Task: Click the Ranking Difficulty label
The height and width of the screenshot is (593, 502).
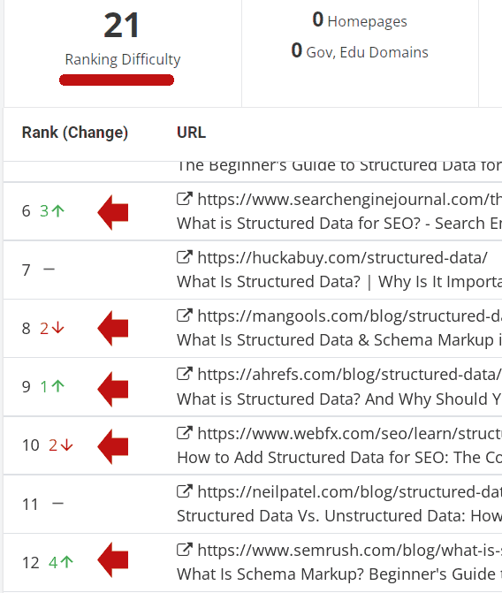Action: tap(123, 60)
